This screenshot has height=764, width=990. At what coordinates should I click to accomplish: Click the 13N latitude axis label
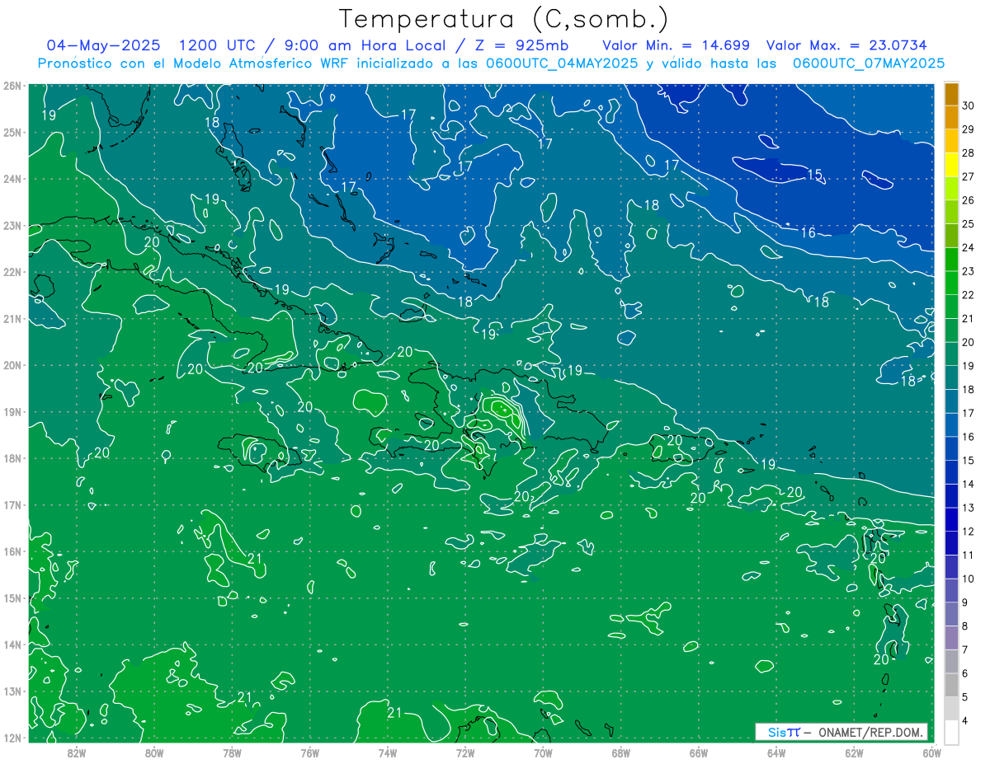click(12, 691)
